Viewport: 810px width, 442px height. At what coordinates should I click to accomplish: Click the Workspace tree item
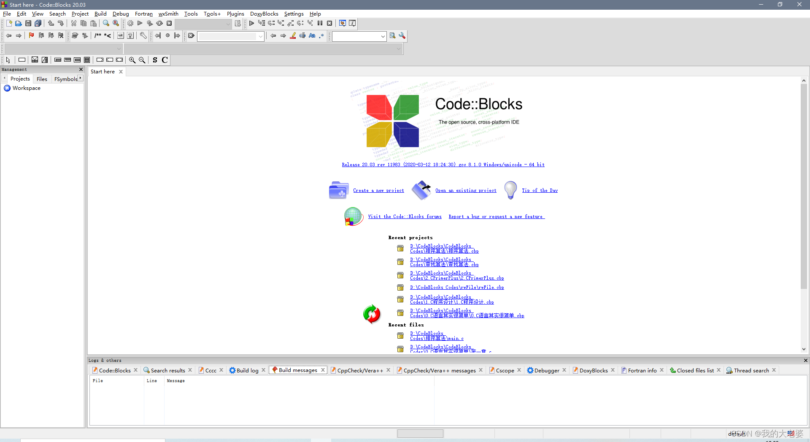[x=26, y=88]
